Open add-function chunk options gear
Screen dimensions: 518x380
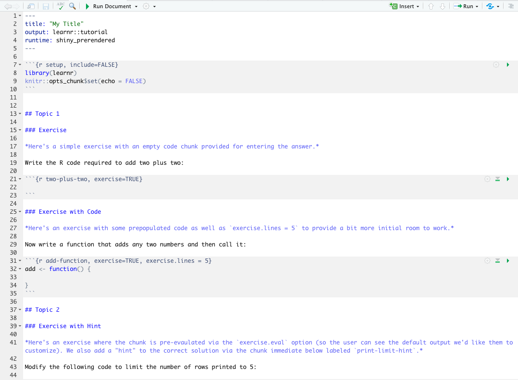tap(487, 261)
